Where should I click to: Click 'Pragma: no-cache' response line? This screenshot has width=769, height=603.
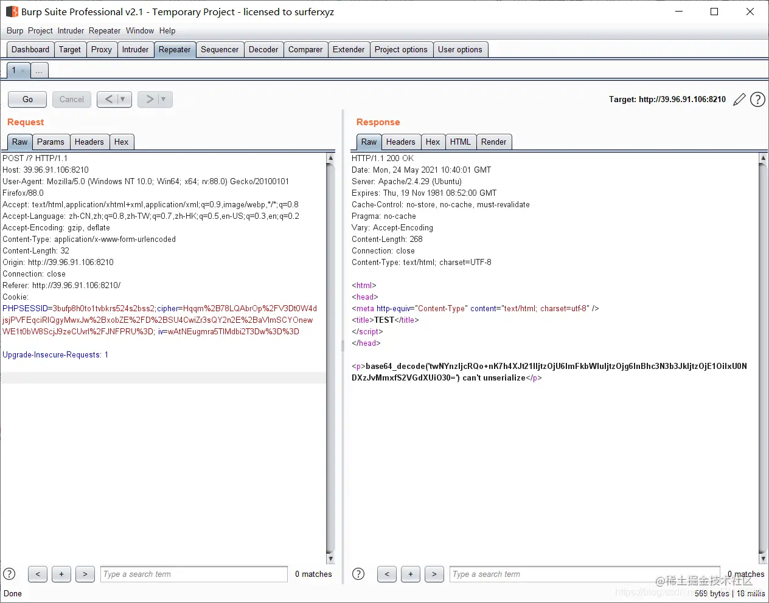384,216
